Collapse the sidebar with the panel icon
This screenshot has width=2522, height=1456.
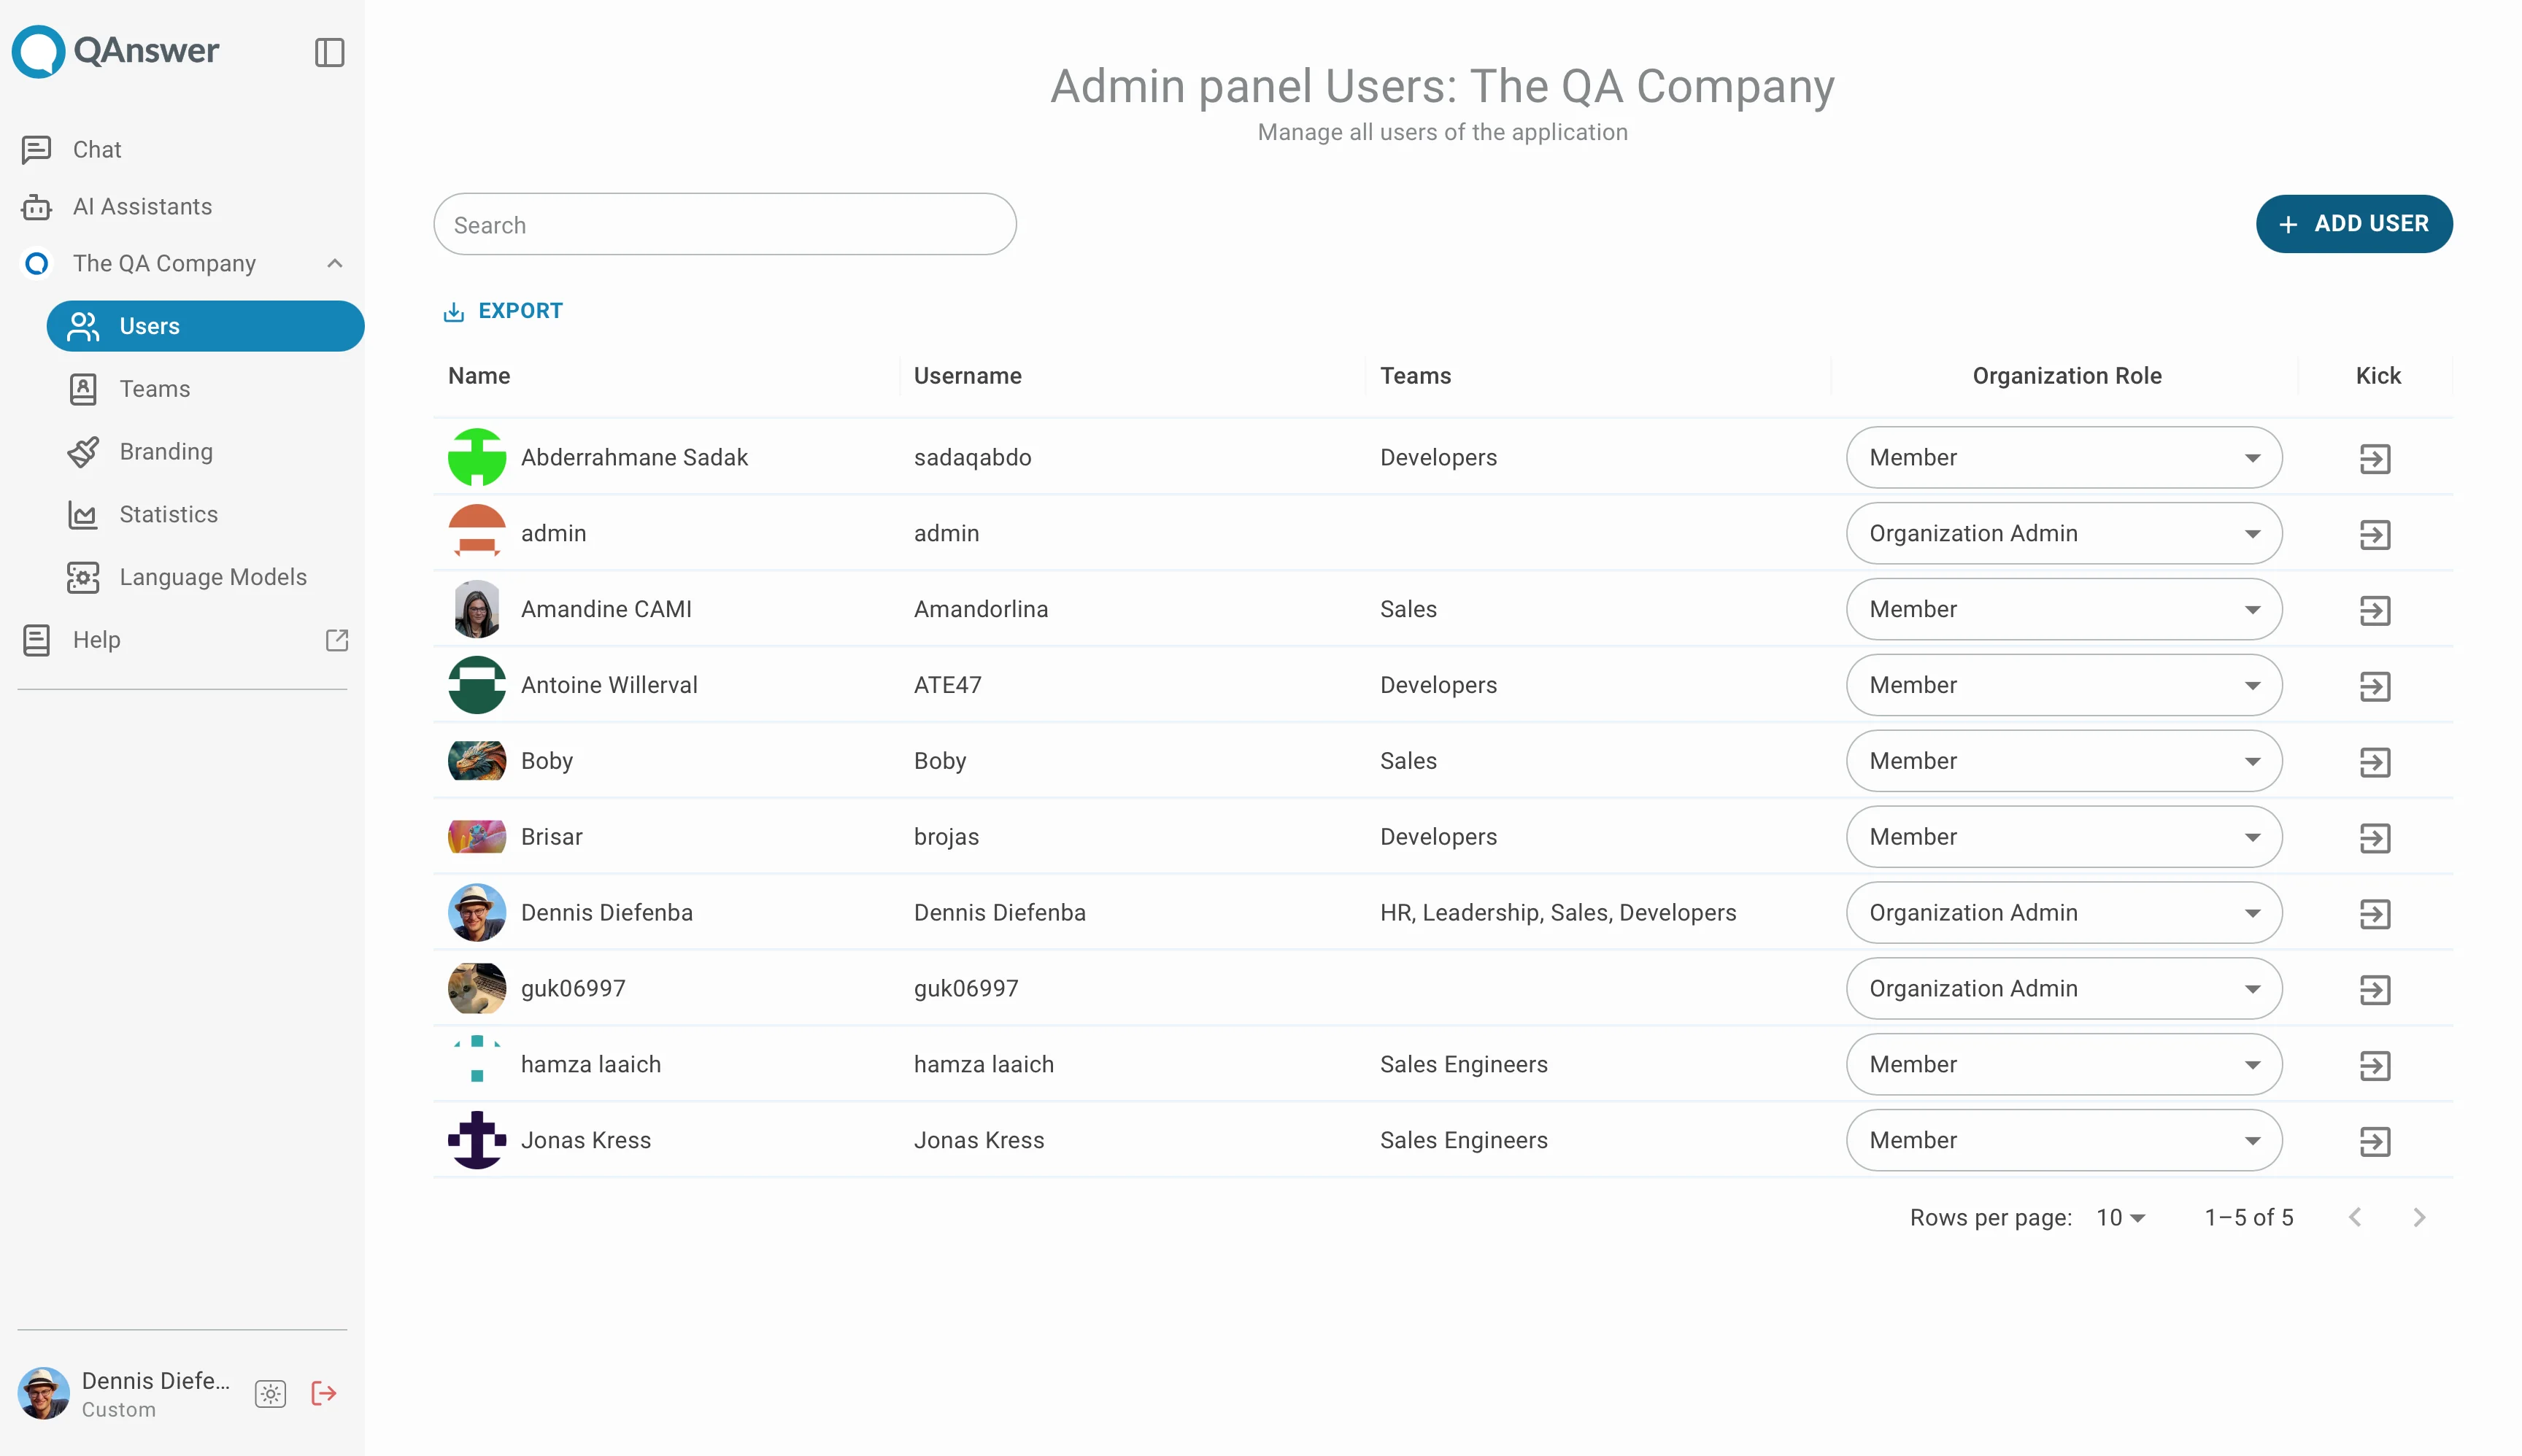(x=329, y=52)
